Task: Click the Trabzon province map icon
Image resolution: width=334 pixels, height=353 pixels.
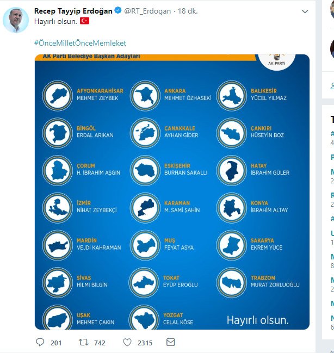Action: 230,281
